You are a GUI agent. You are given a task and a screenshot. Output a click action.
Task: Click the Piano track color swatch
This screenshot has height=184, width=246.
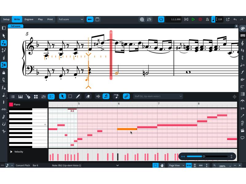[11, 105]
